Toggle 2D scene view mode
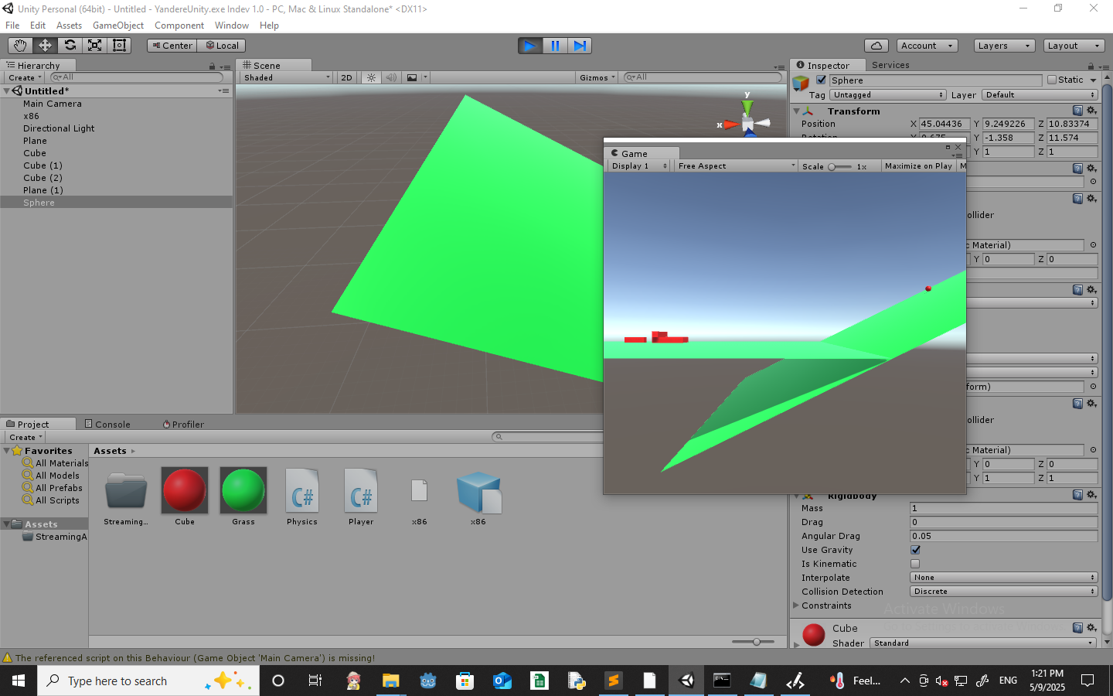This screenshot has height=696, width=1113. 346,77
